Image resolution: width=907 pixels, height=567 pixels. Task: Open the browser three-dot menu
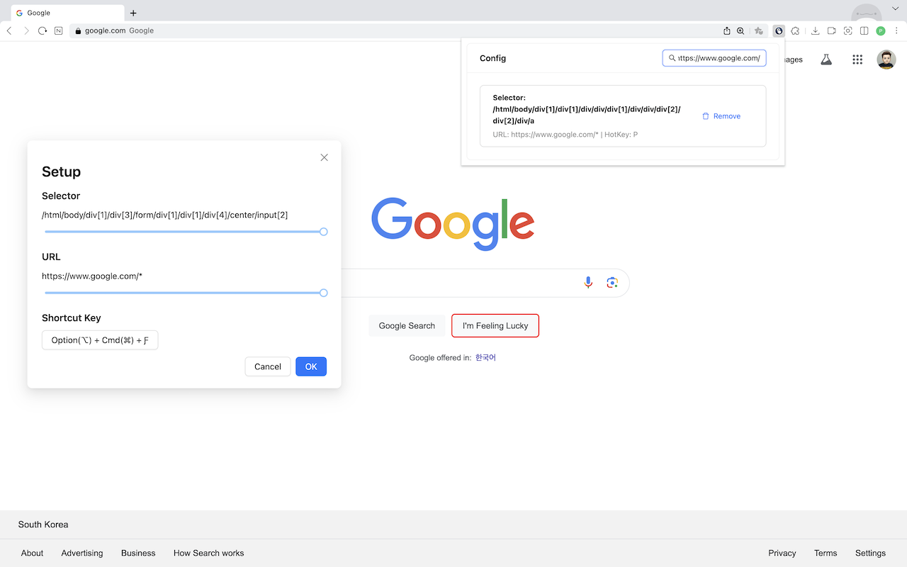(x=896, y=30)
